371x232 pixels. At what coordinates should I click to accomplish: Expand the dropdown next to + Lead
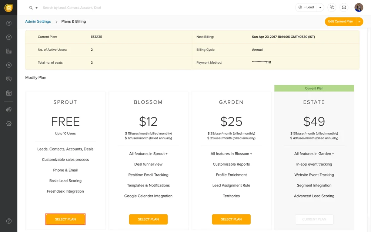coord(319,7)
